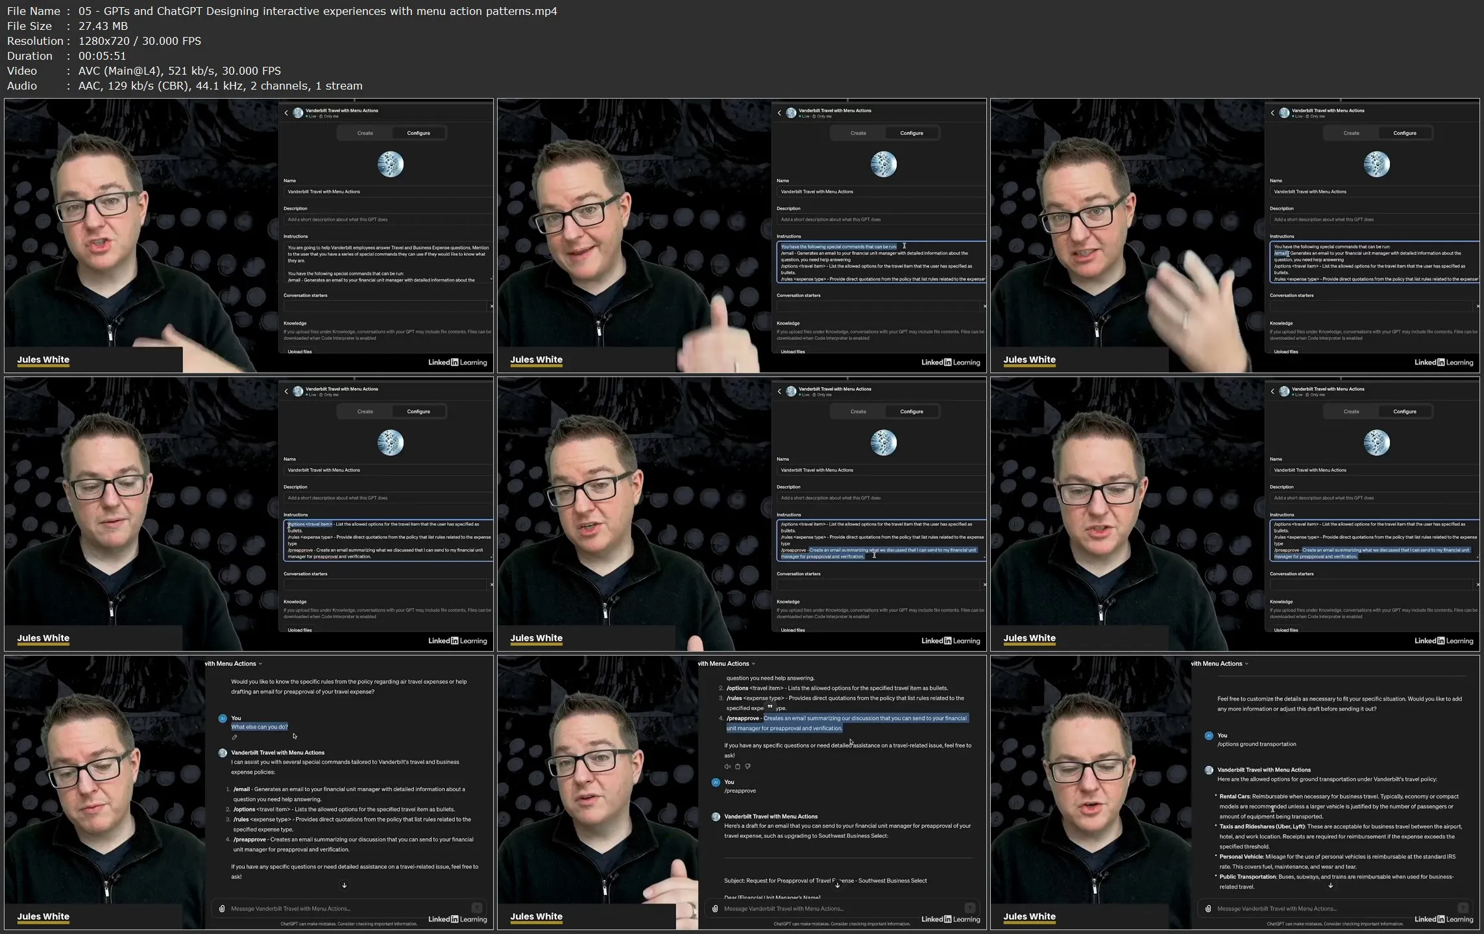Click paperclip attach icon in 'What else can you do?' frame
This screenshot has height=934, width=1484.
222,909
